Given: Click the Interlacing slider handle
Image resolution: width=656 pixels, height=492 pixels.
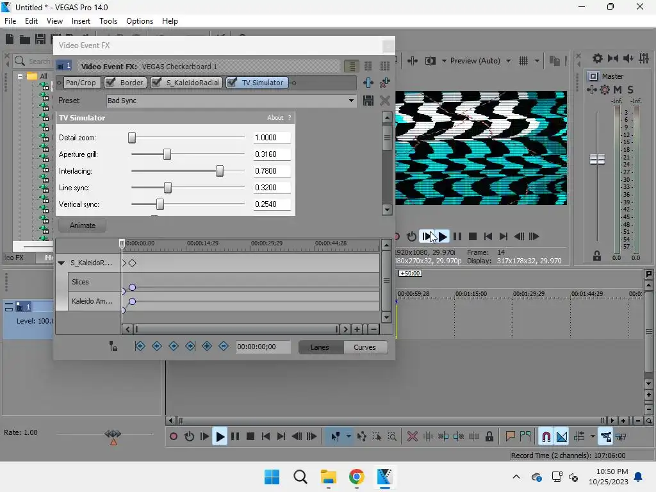Looking at the screenshot, I should tap(220, 170).
